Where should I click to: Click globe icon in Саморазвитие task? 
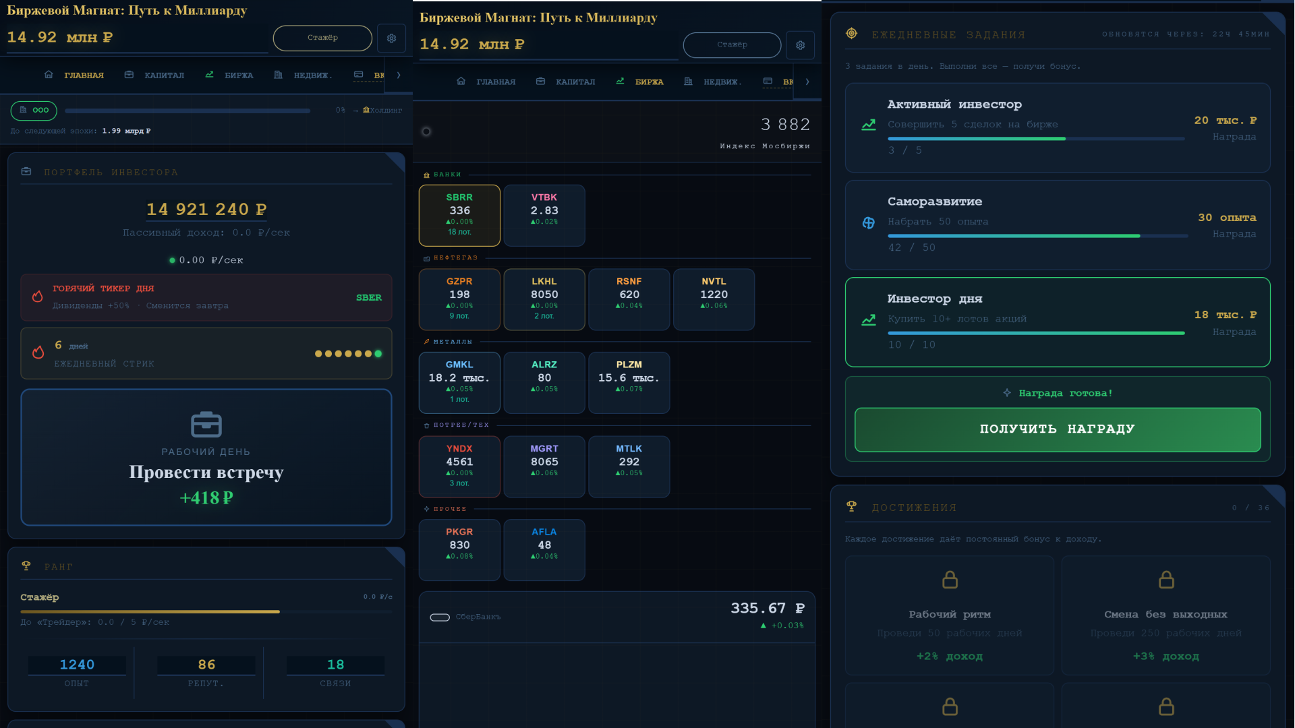click(869, 222)
